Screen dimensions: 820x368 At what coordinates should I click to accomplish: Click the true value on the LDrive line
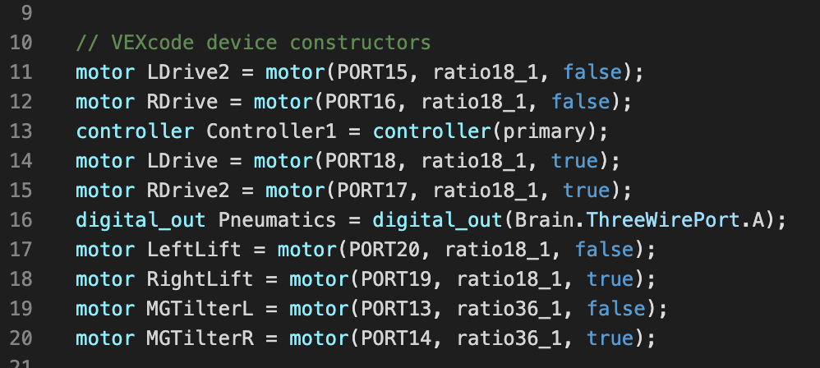pyautogui.click(x=575, y=160)
